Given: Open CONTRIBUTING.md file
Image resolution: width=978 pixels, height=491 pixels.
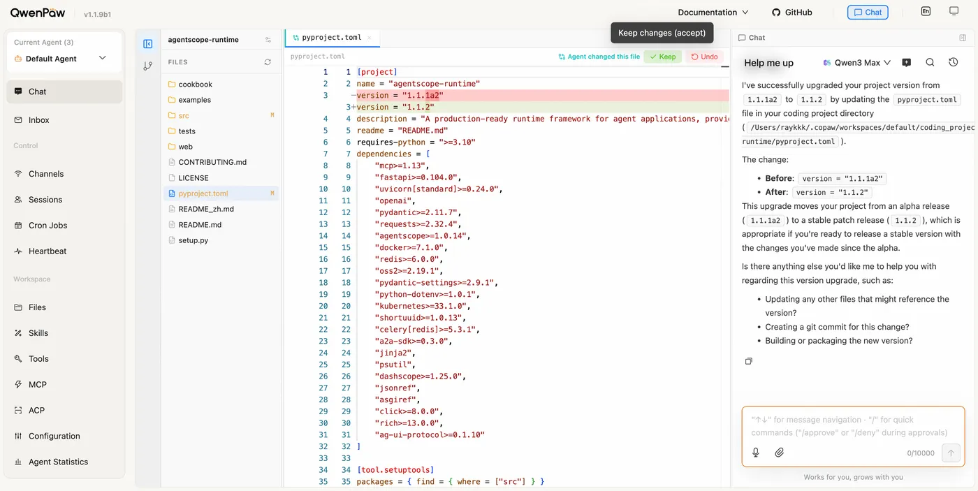Looking at the screenshot, I should click(221, 162).
